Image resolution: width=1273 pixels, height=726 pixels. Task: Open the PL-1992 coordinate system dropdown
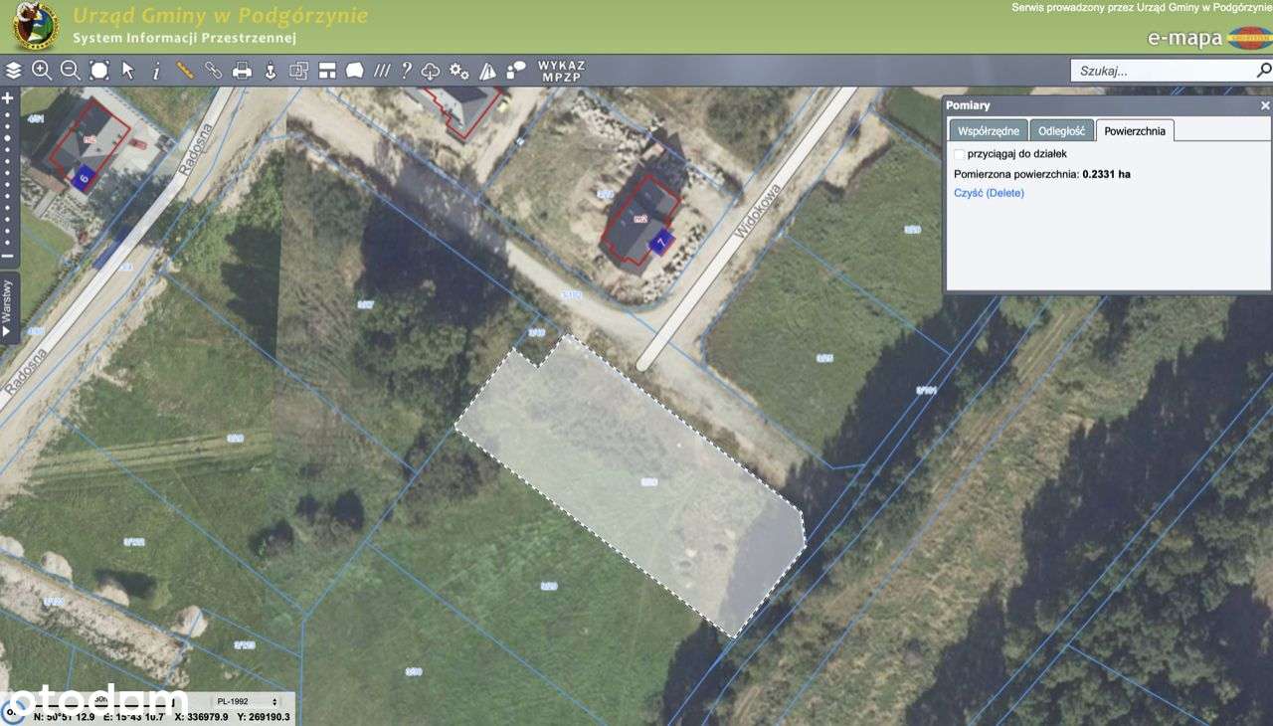click(247, 701)
